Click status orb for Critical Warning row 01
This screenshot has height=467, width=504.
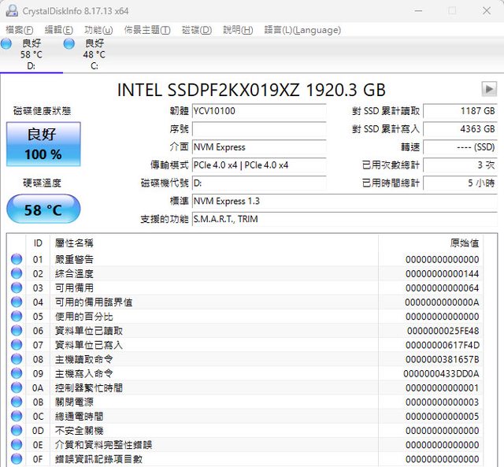point(17,260)
